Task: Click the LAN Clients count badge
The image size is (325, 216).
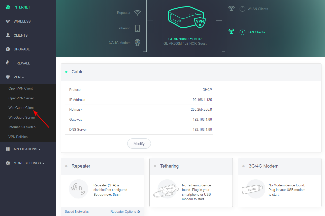Action: (242, 32)
